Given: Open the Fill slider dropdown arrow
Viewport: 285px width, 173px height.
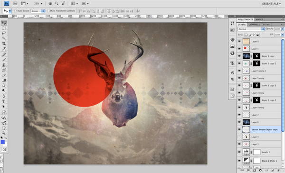Looking at the screenshot, I should 283,35.
